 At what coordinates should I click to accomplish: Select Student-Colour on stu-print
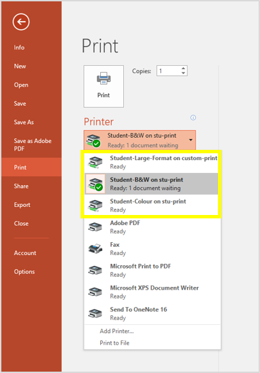(151, 205)
